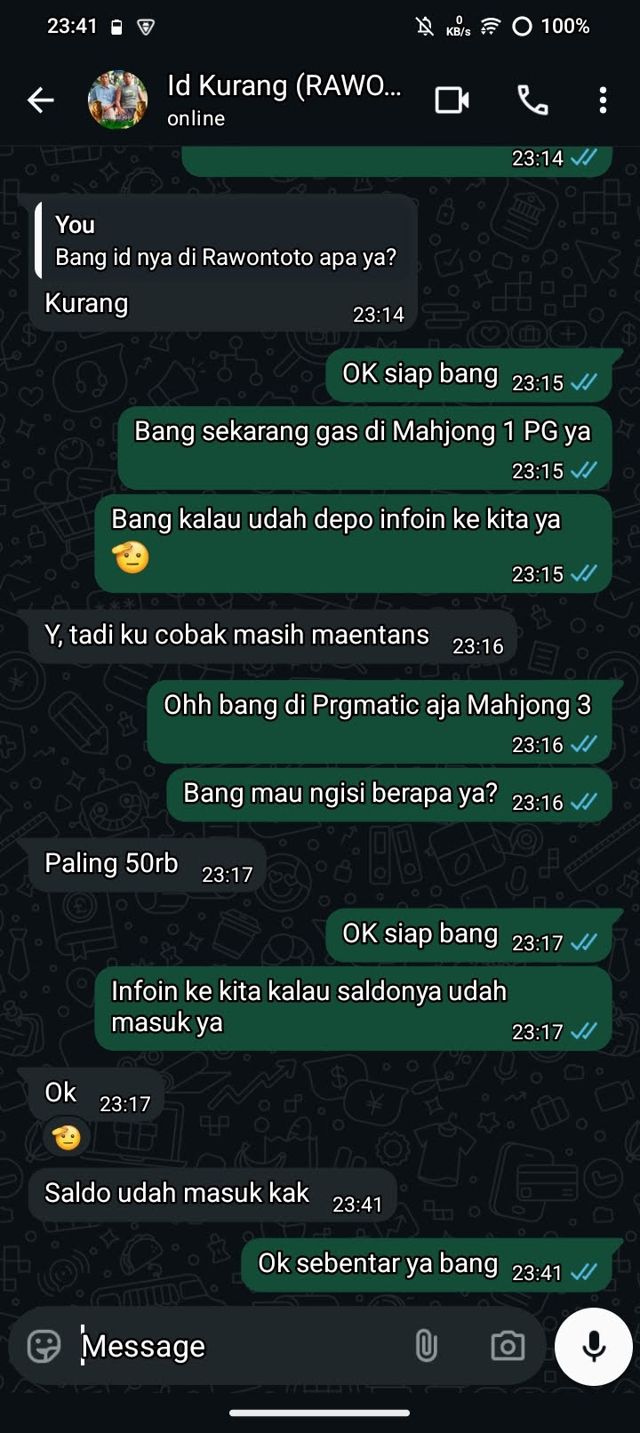
Task: Tap the 'Ok sebentar ya bang' sent message
Action: (x=427, y=1265)
